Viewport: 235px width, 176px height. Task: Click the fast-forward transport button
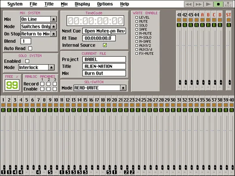199,4
